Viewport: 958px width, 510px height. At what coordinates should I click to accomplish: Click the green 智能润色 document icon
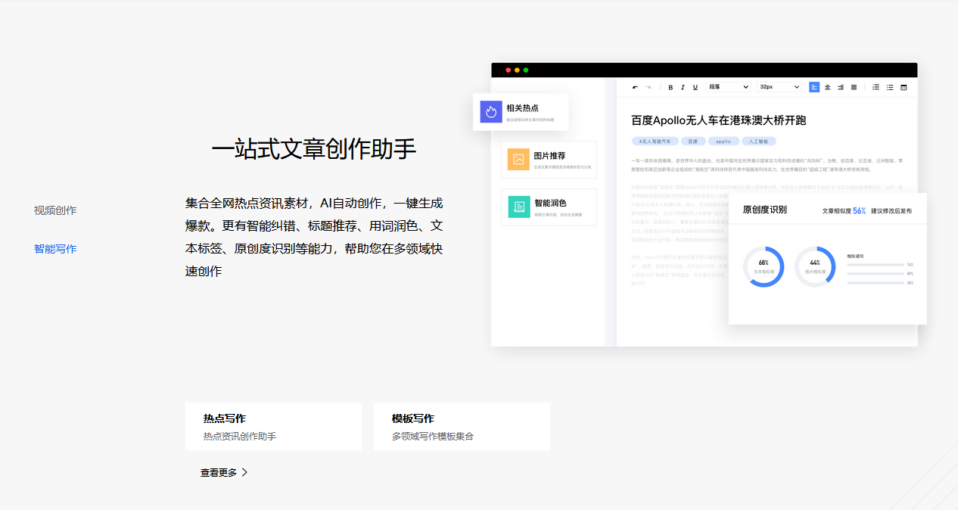518,207
